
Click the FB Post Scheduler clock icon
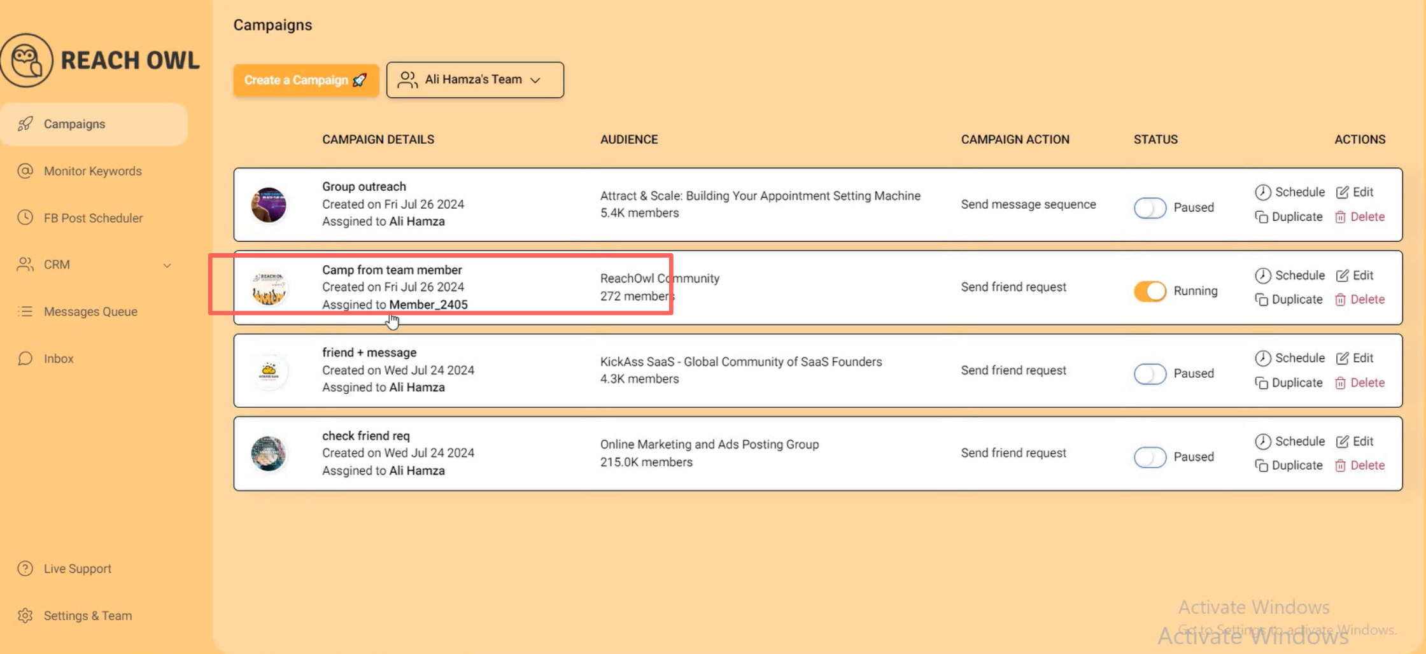coord(25,218)
